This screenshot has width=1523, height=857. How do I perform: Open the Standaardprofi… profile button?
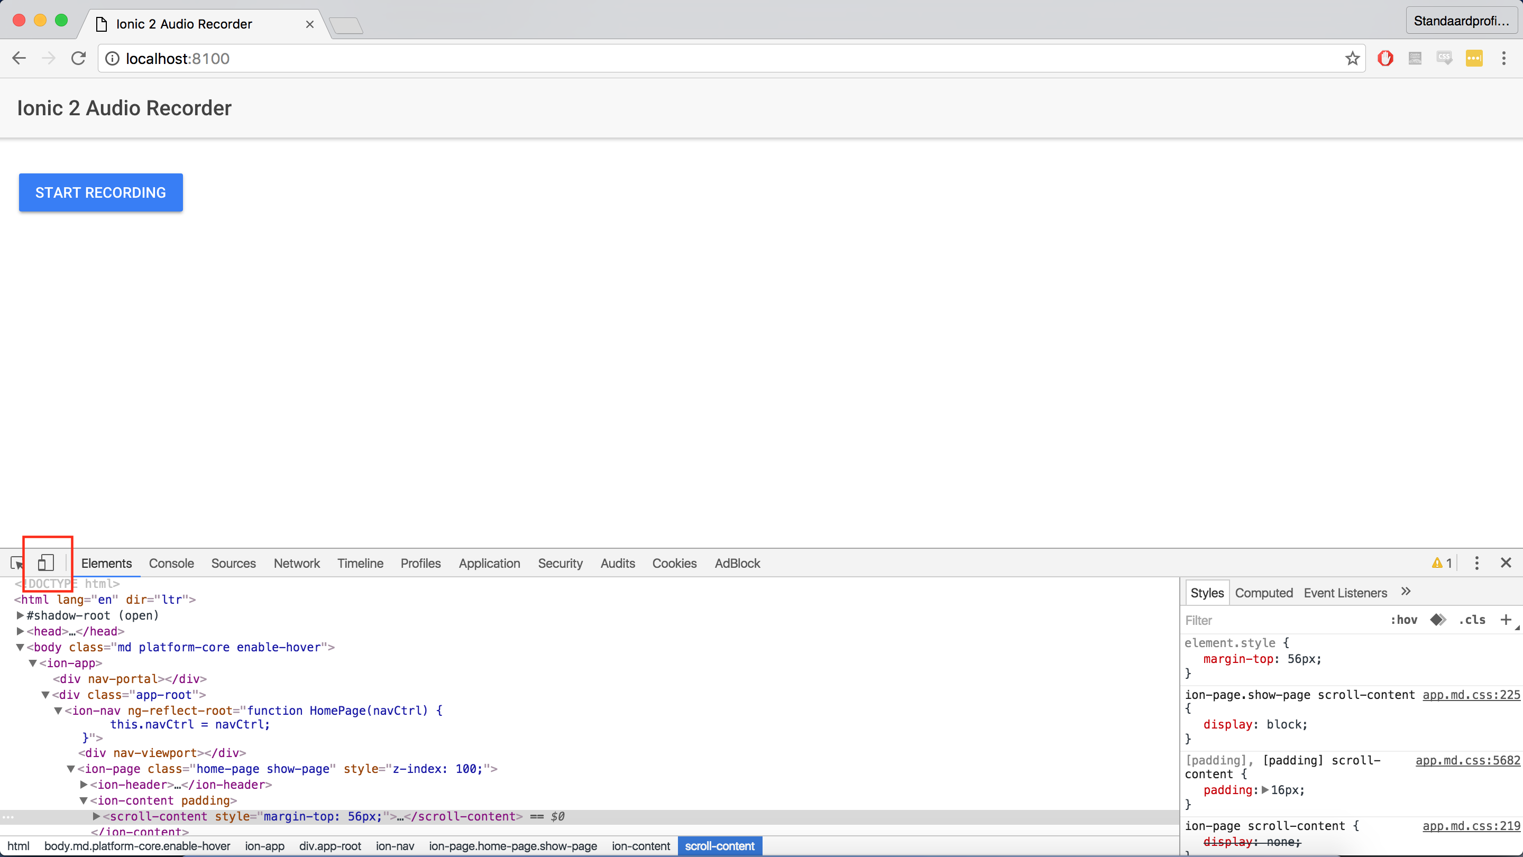click(1462, 21)
